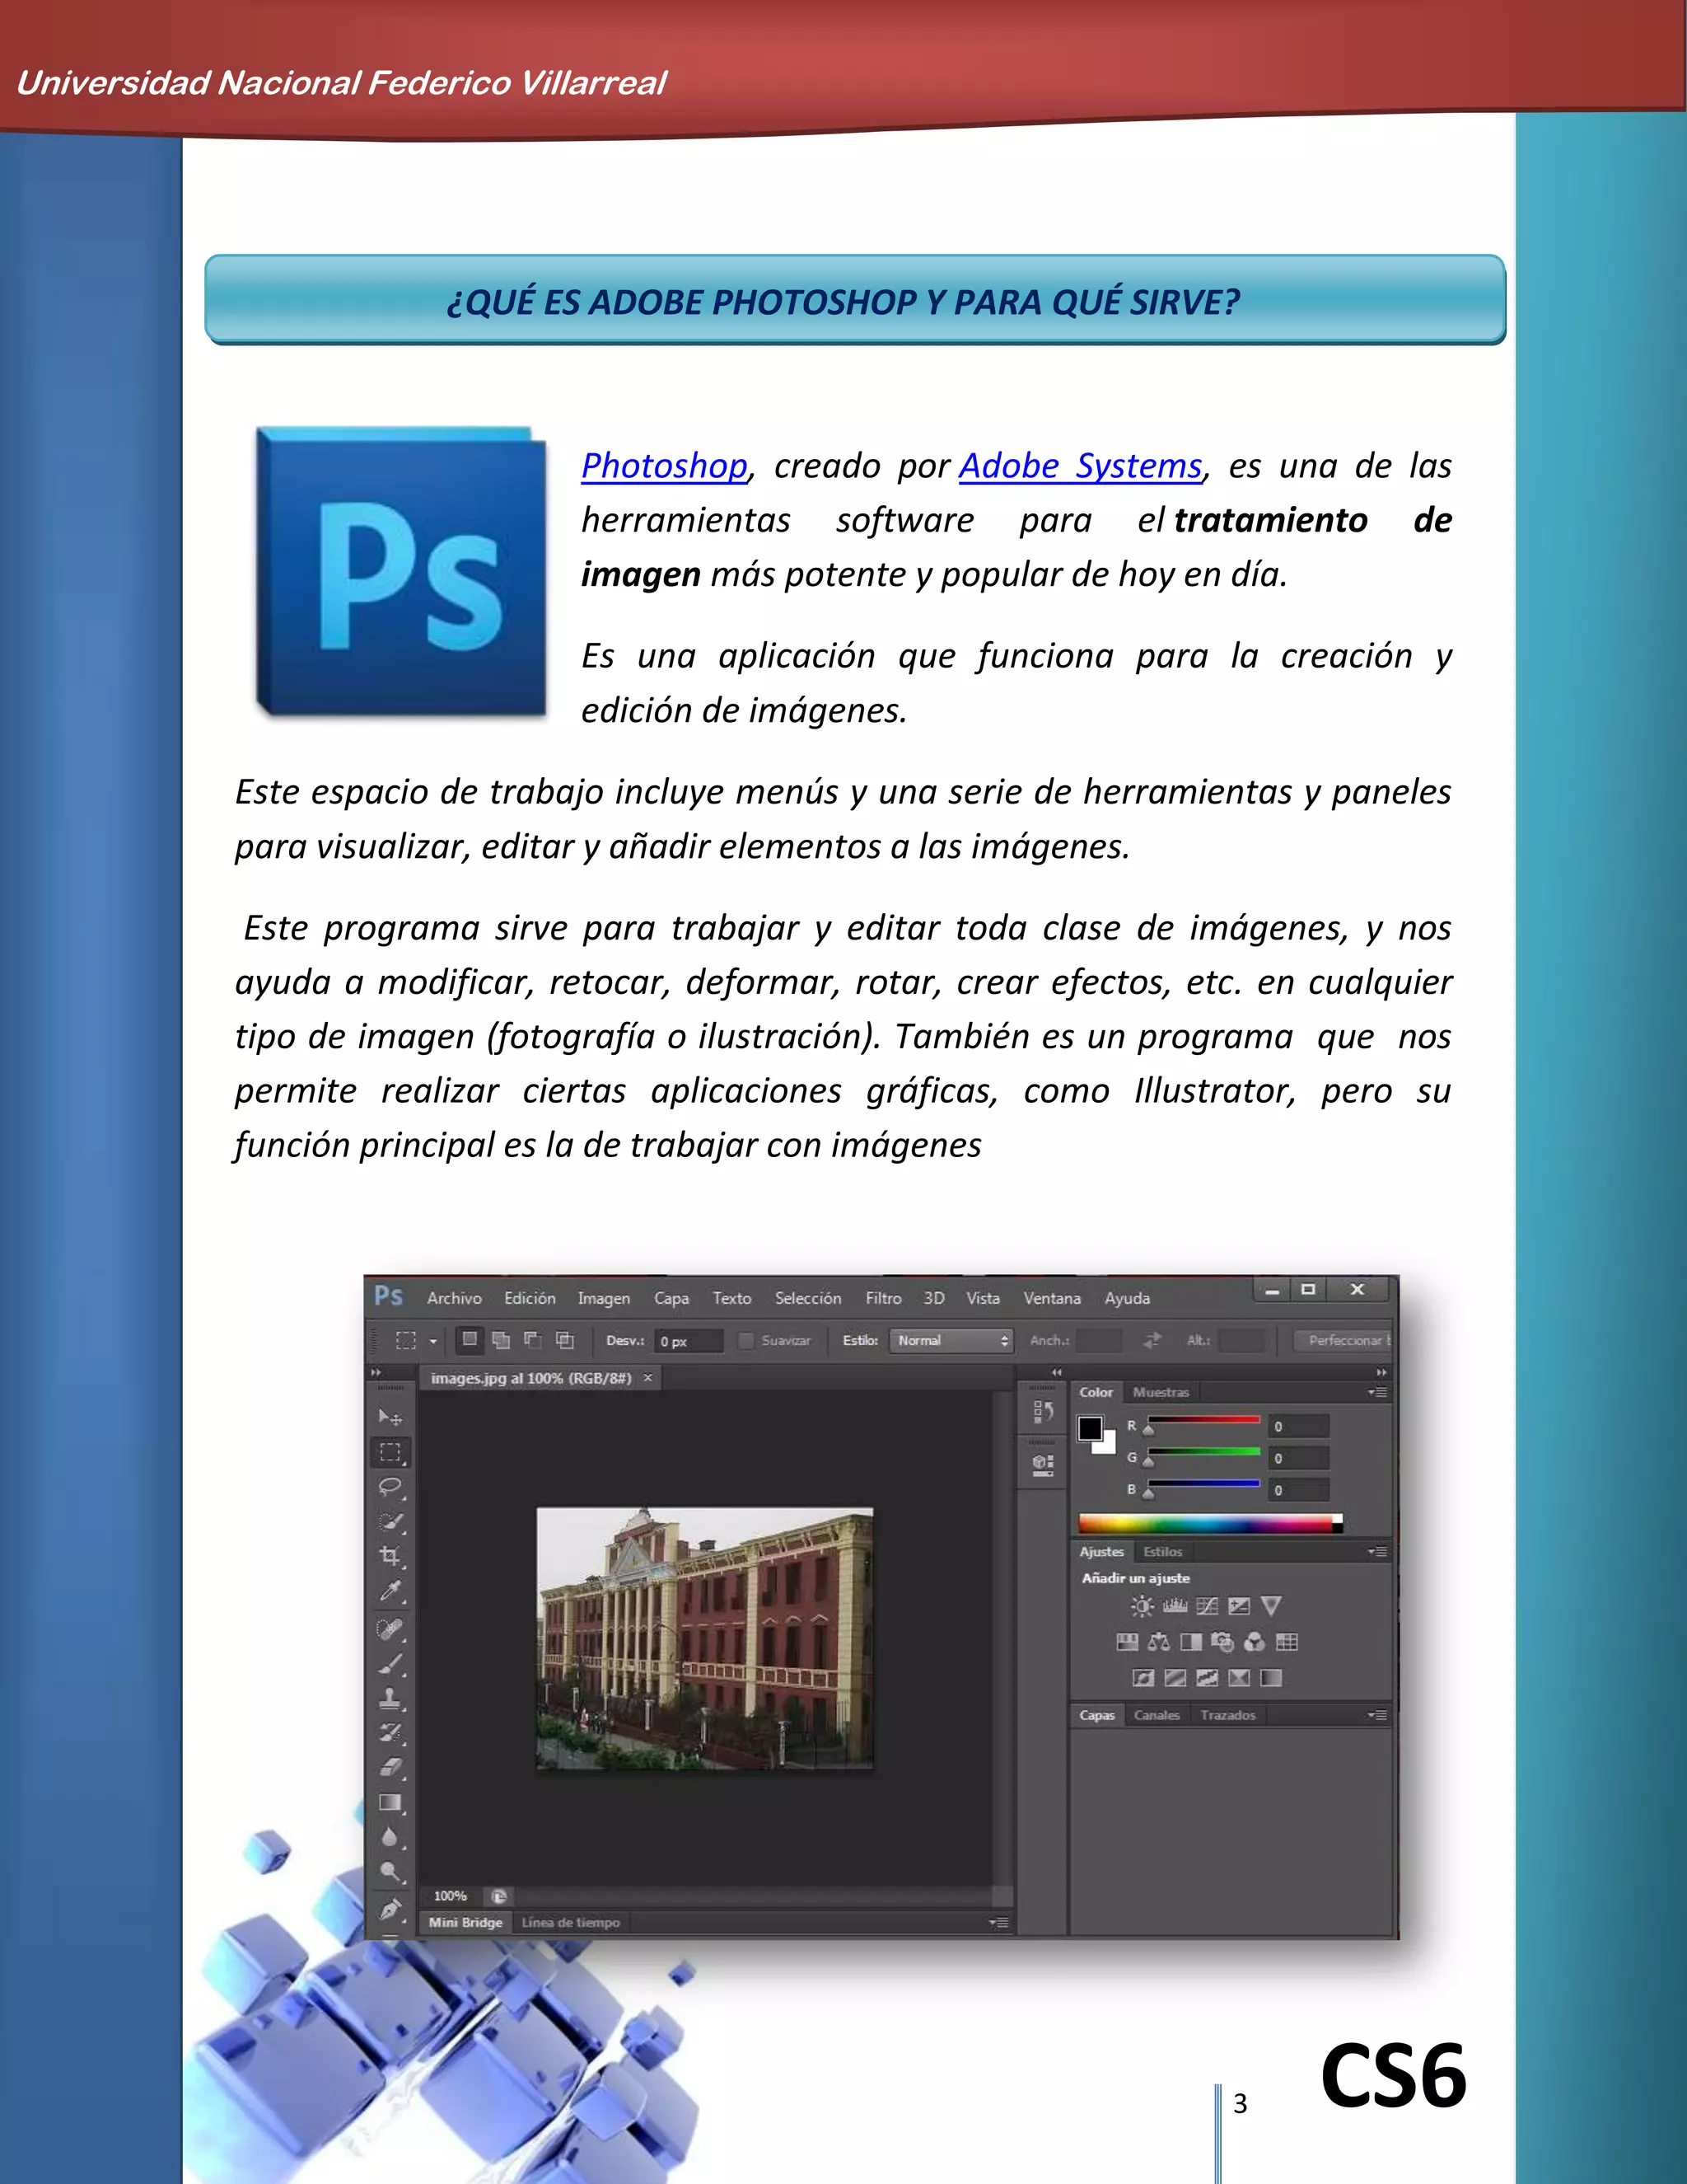Screen dimensions: 1687x2184
Task: Enable Subtract from selection mode
Action: coord(533,1340)
